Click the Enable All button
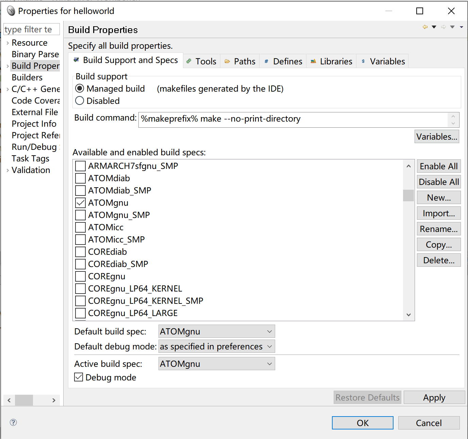The height and width of the screenshot is (439, 468). pyautogui.click(x=438, y=166)
